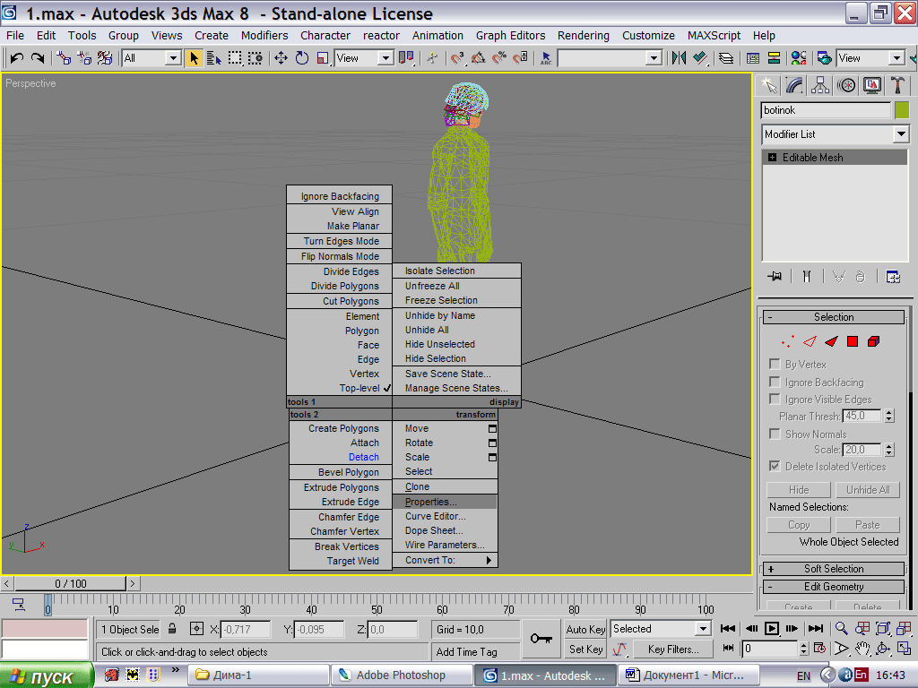The image size is (918, 688).
Task: Expand the Soft Selection rollout
Action: point(834,569)
